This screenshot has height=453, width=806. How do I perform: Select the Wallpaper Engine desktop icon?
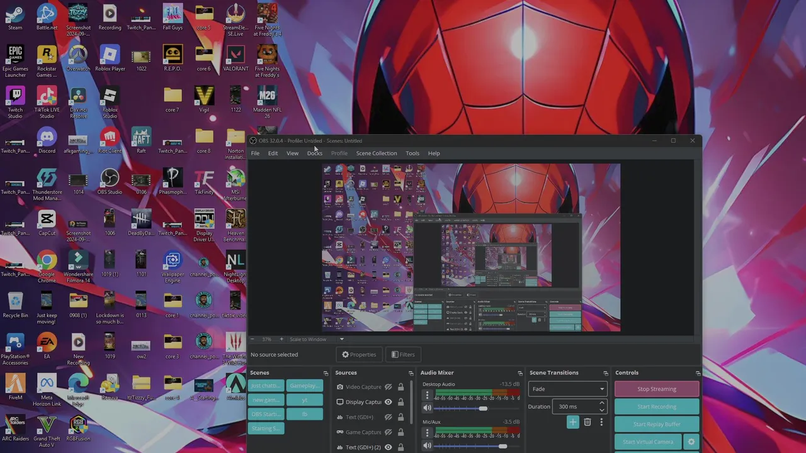(173, 267)
